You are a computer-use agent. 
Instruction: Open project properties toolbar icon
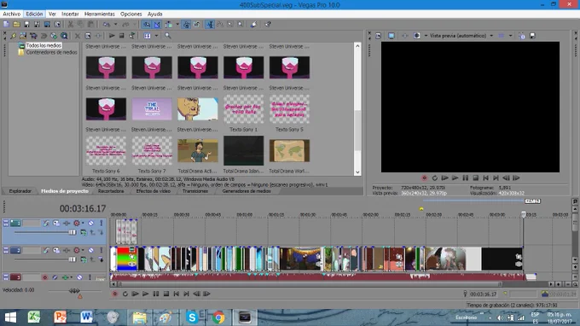pyautogui.click(x=57, y=25)
